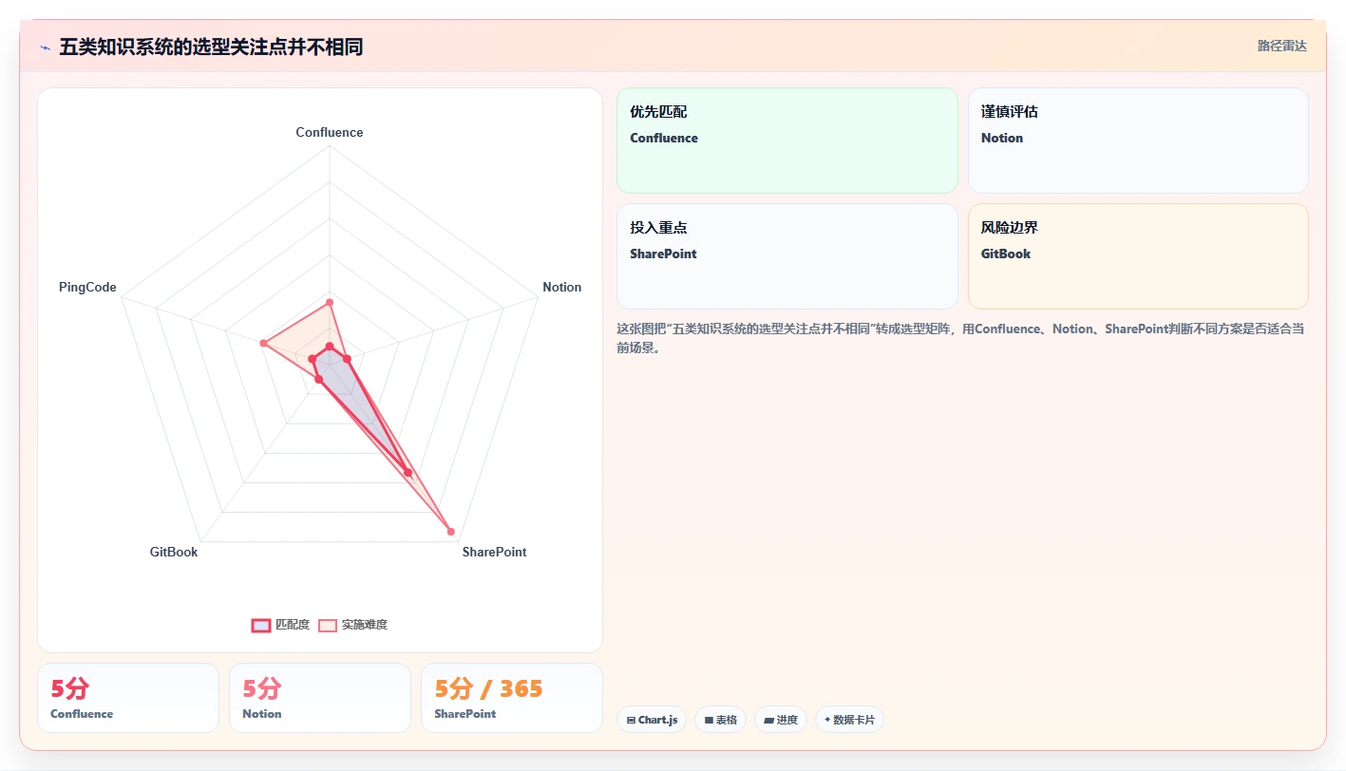
Task: Click the 实施难度 data point on the PingCode axis
Action: pos(263,343)
